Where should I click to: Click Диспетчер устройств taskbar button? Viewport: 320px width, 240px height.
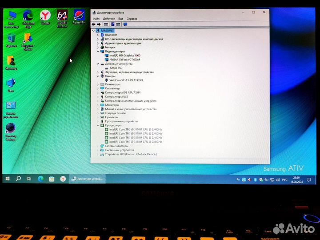(x=87, y=179)
